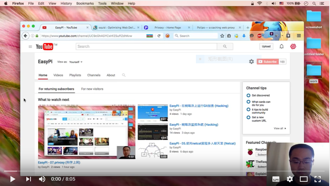
Task: Click the channel search magnifier icon
Action: tap(124, 75)
